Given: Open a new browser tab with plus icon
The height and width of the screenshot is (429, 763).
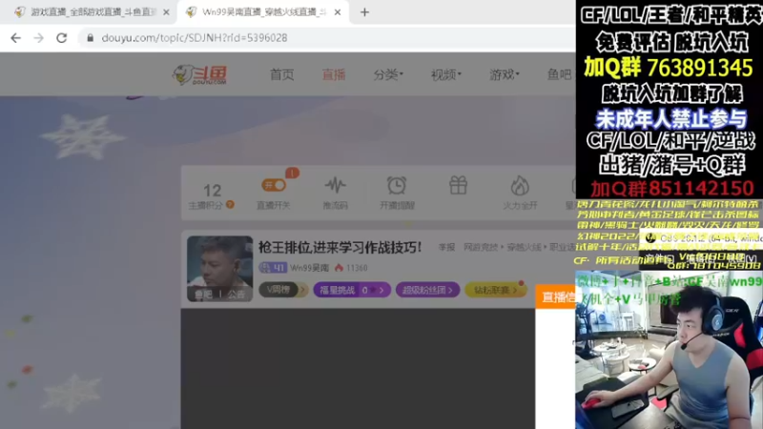Looking at the screenshot, I should click(x=364, y=12).
